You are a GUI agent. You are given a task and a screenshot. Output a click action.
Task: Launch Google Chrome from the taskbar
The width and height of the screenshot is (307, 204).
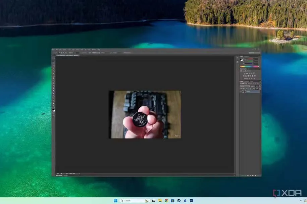(x=166, y=201)
